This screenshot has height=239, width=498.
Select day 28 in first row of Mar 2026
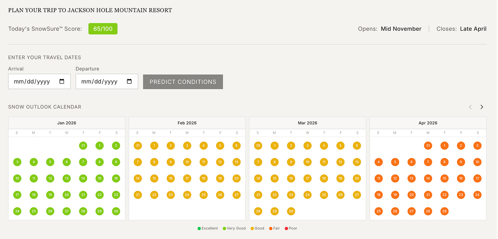(x=258, y=146)
